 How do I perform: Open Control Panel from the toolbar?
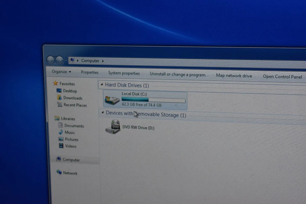[x=282, y=76]
